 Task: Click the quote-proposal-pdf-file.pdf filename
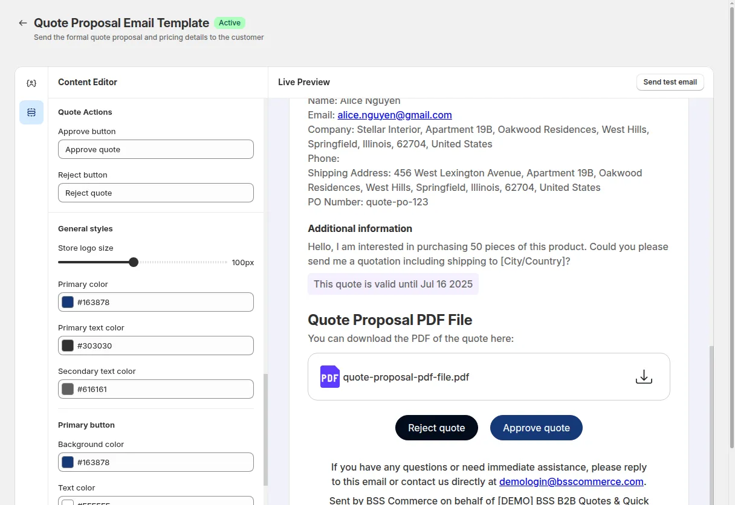[x=406, y=378]
